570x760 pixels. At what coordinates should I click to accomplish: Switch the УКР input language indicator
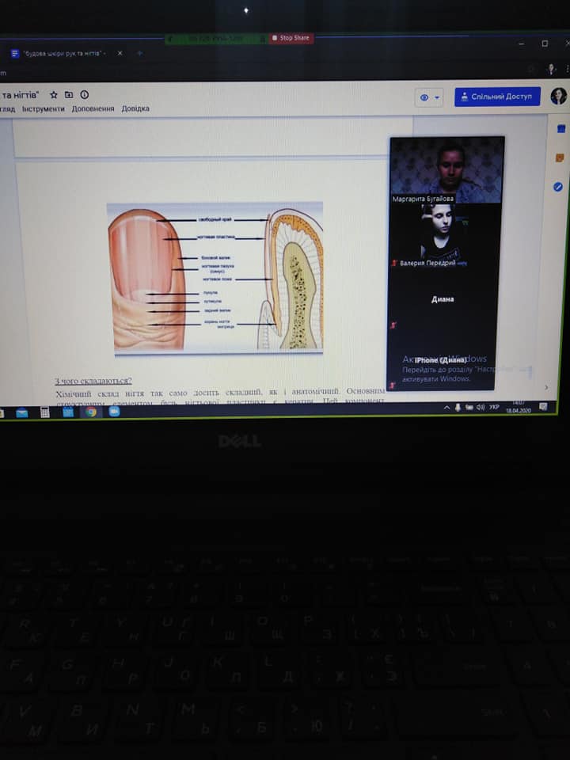tap(494, 407)
